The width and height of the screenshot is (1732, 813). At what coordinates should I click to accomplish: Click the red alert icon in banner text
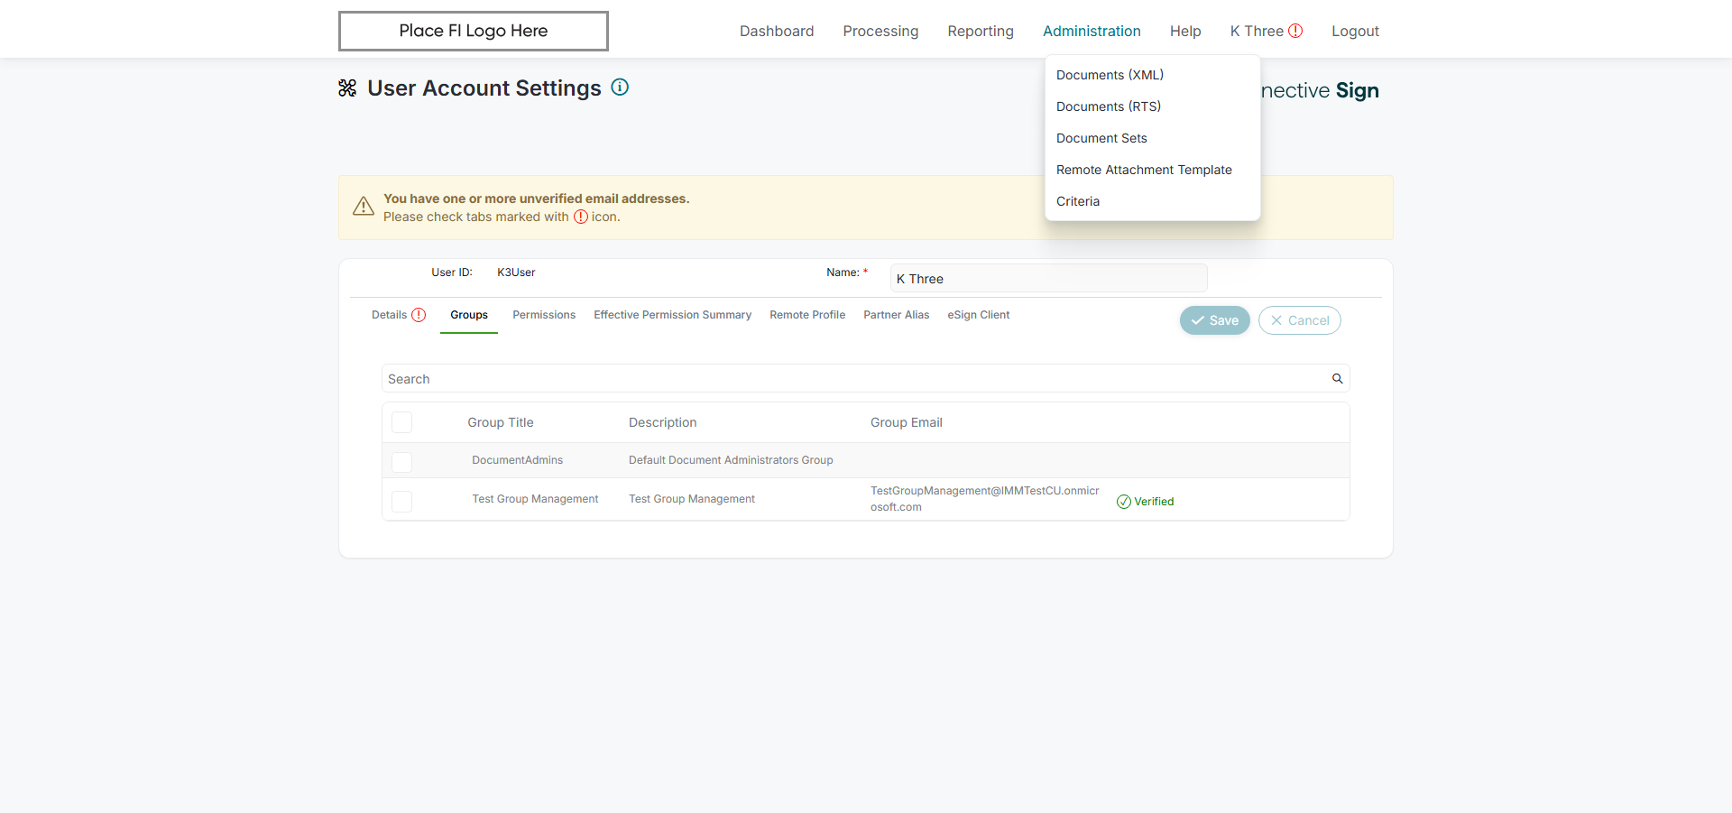click(581, 217)
